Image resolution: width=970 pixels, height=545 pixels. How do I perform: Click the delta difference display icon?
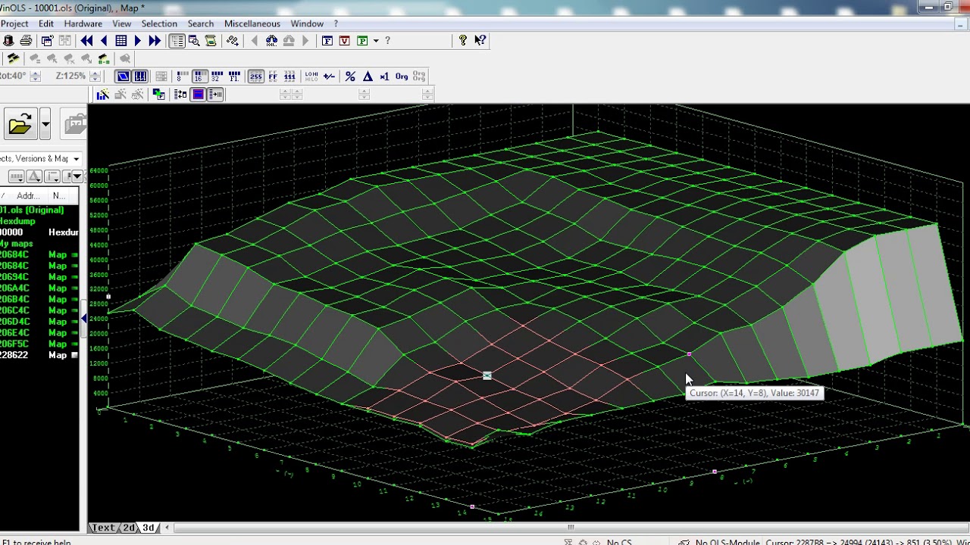tap(368, 76)
